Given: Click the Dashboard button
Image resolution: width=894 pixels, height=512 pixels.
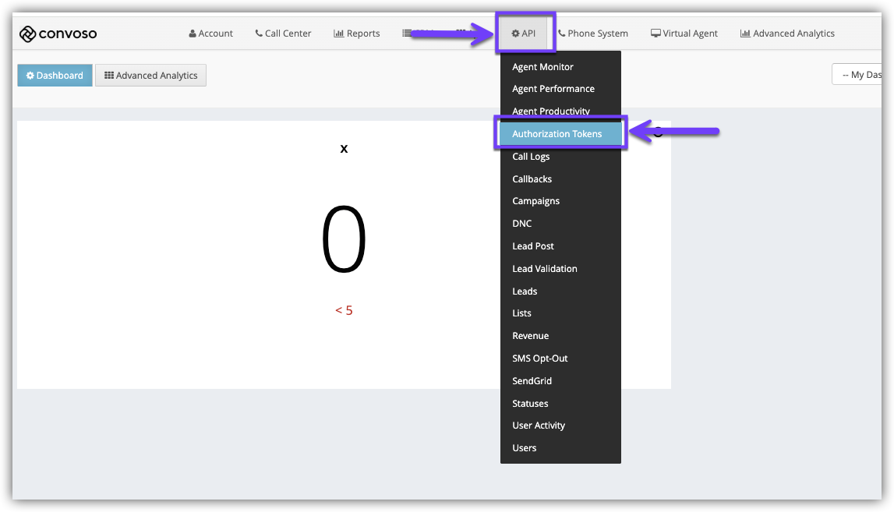Looking at the screenshot, I should 55,76.
